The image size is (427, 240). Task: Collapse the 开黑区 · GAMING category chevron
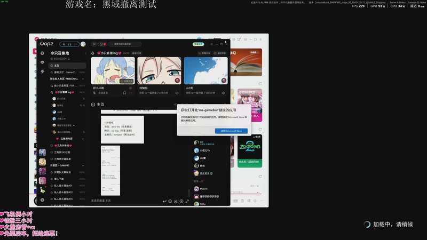pos(83,165)
